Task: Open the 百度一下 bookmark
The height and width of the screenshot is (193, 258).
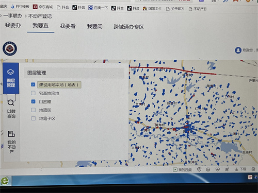Action: (x=98, y=8)
